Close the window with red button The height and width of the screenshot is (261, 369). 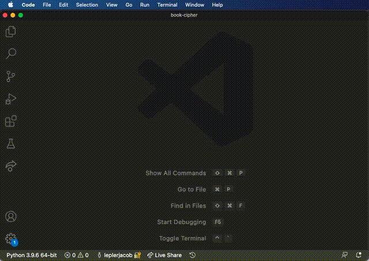pyautogui.click(x=5, y=16)
